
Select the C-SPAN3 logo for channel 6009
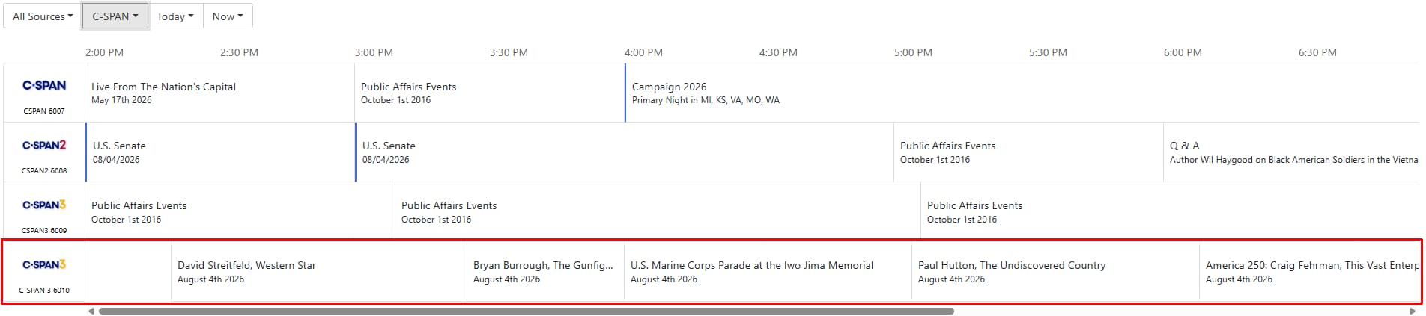44,205
